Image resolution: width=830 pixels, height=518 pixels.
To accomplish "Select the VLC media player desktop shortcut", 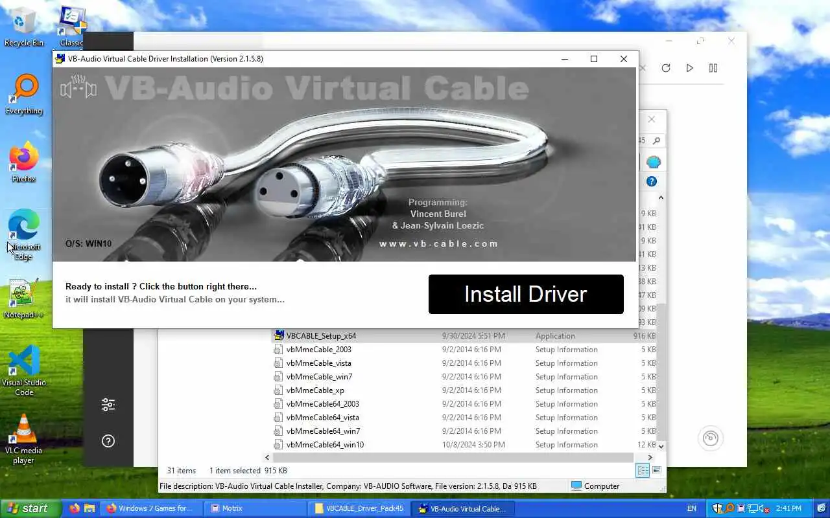I will point(24,439).
